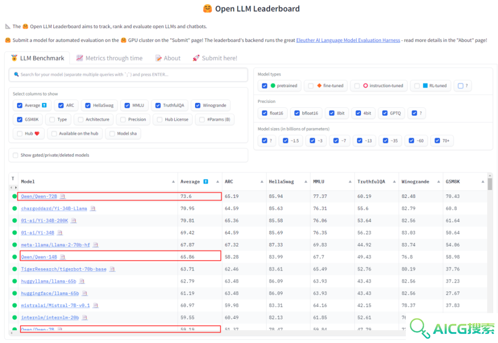
Task: Sort by GSM8K column using its sort arrow
Action: 483,182
